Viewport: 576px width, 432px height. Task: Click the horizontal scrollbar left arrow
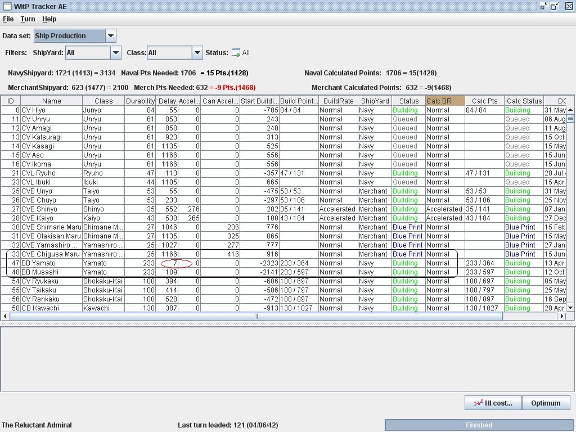4,316
